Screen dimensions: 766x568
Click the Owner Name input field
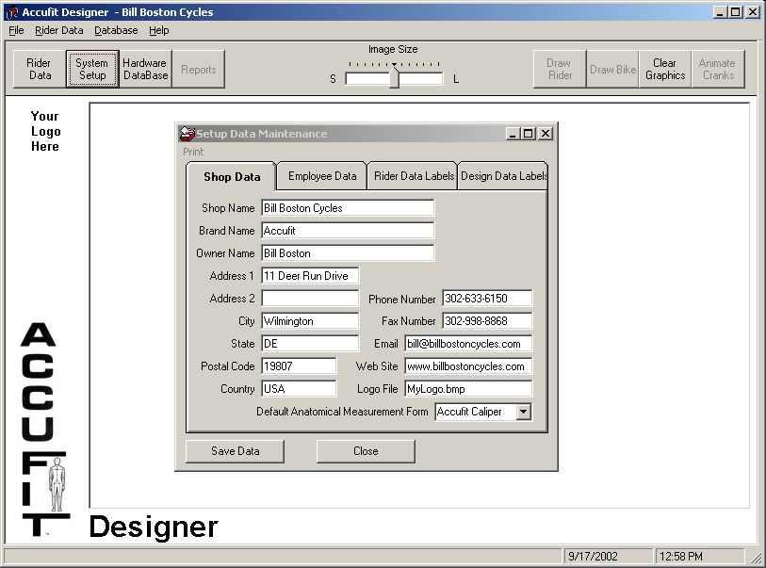(x=348, y=253)
